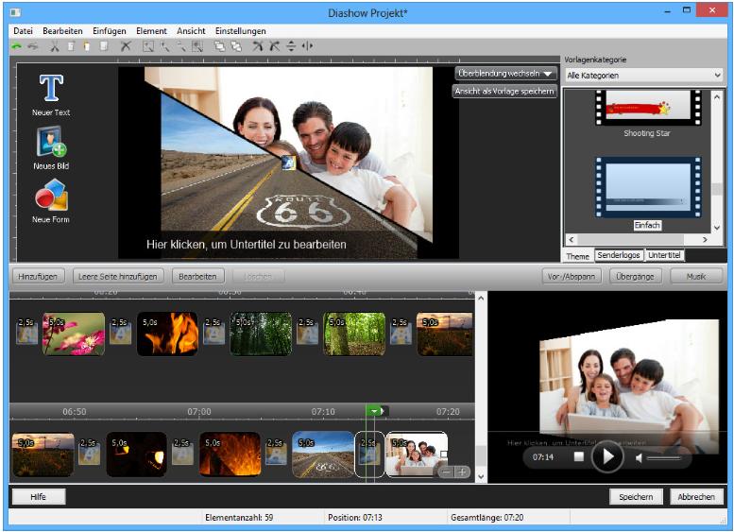Open the Einfügen menu
The width and height of the screenshot is (734, 532).
pos(109,31)
